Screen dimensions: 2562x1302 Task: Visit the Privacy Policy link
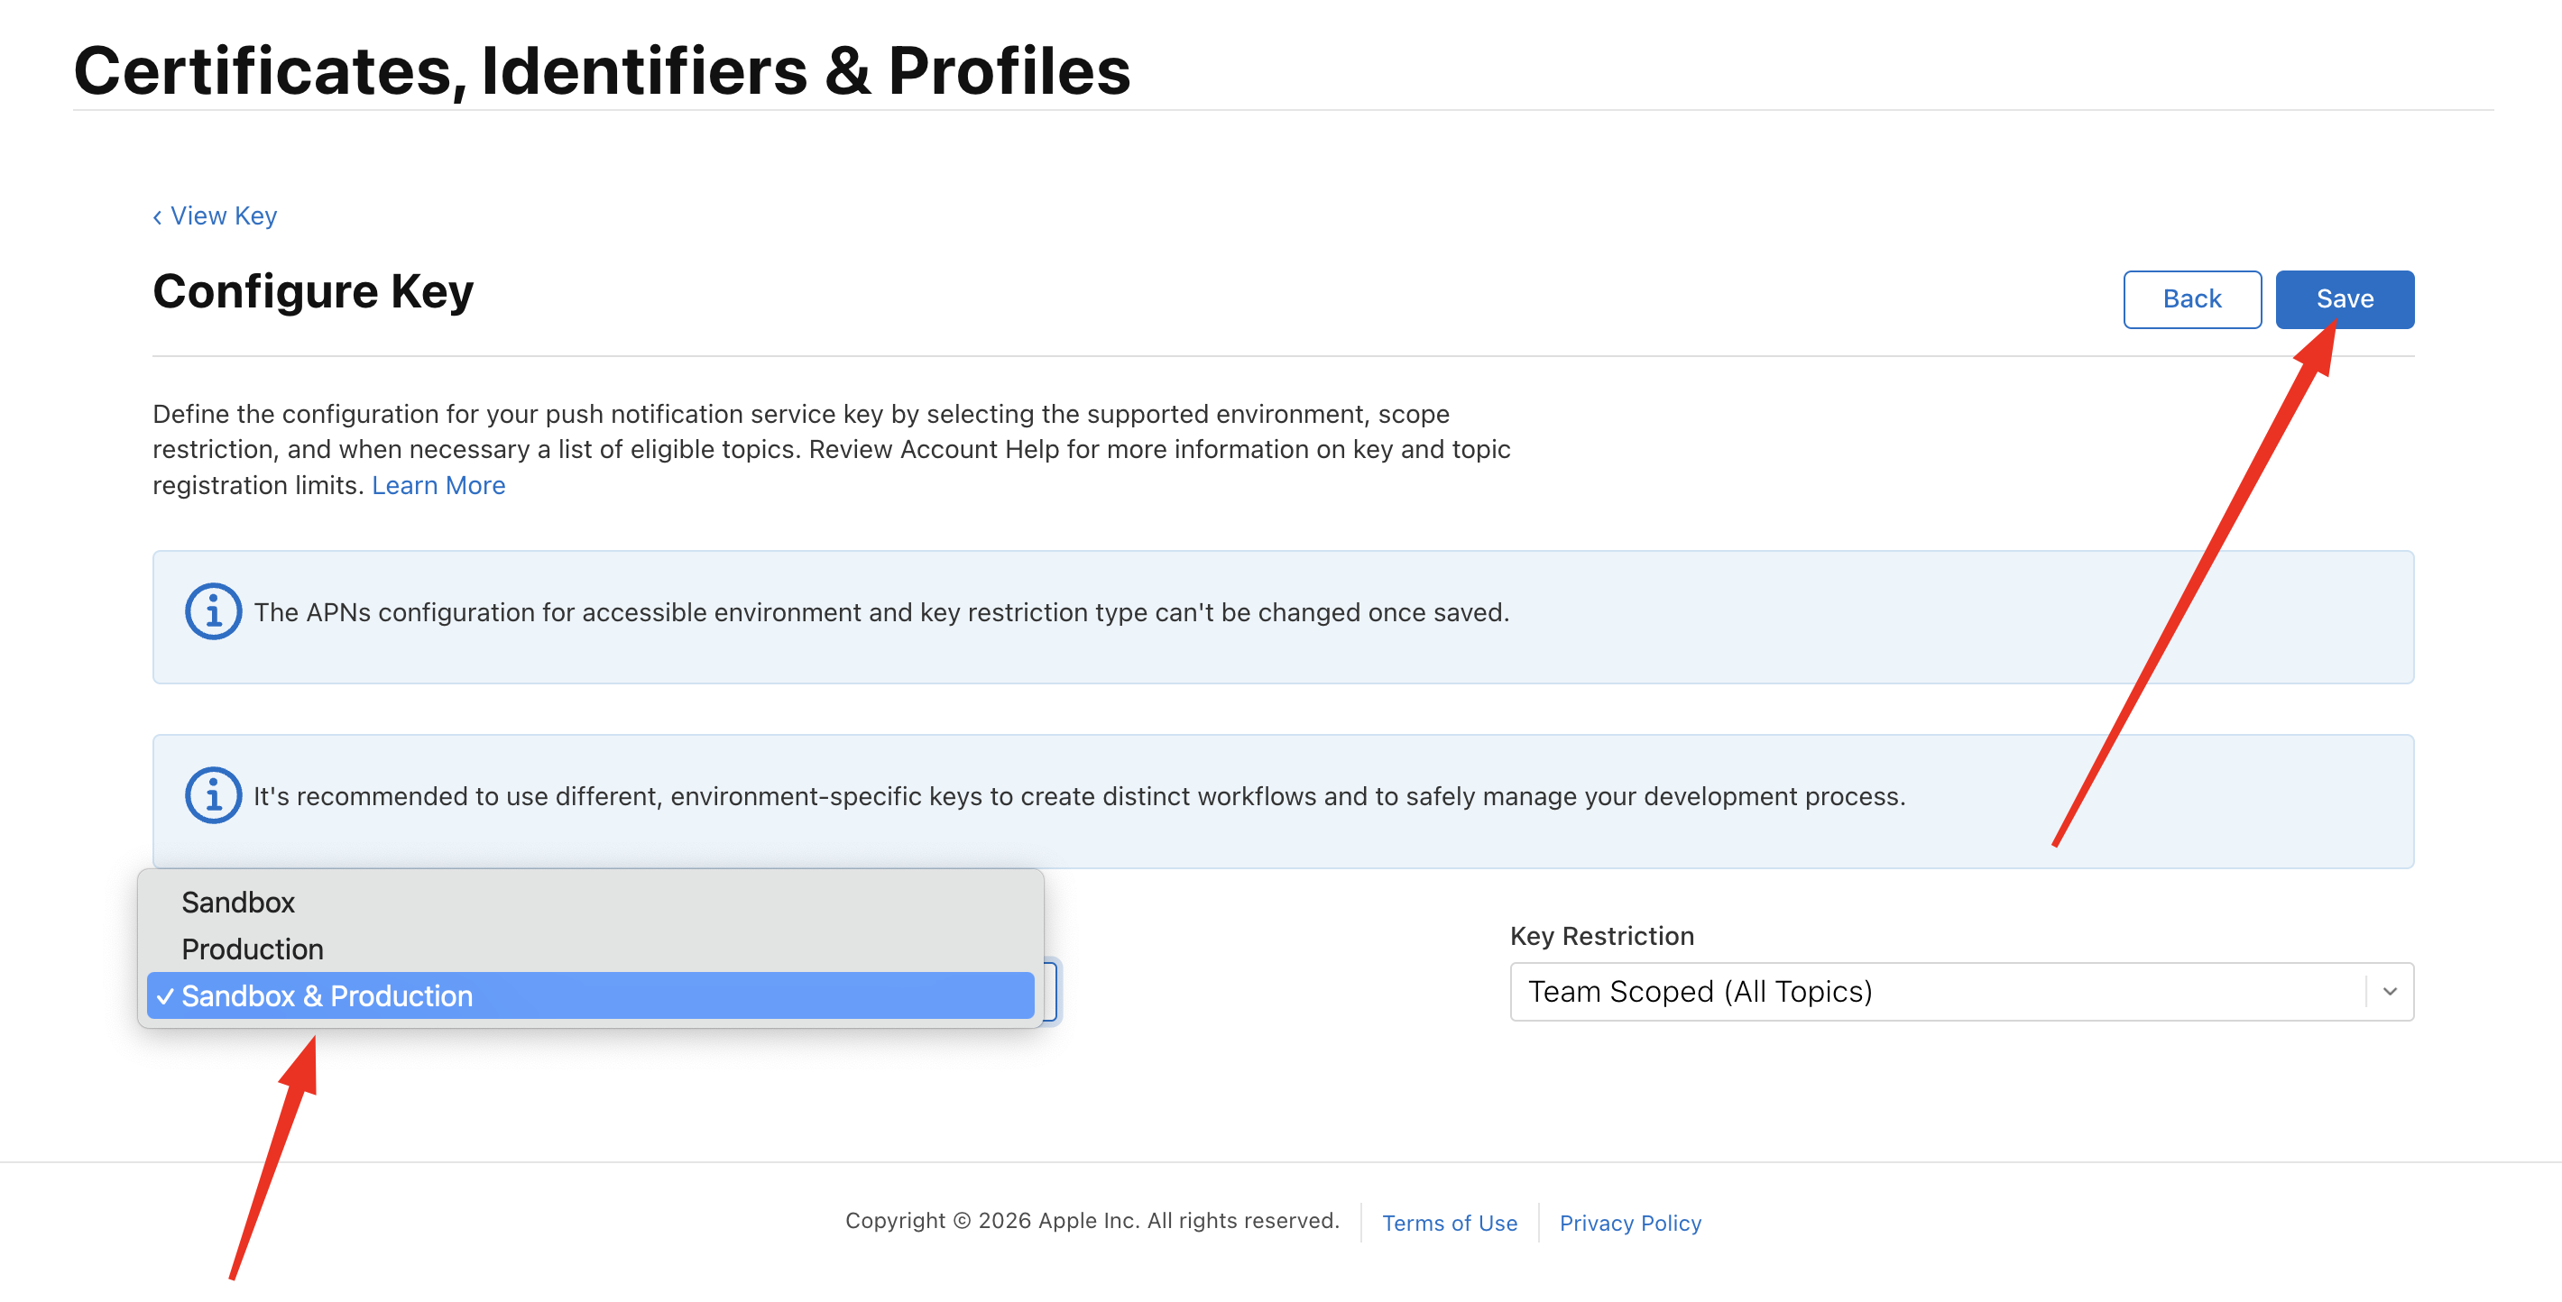[1630, 1223]
